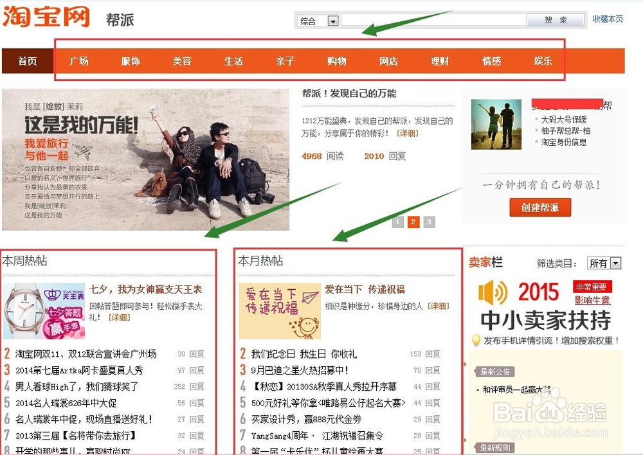Select carousel page 1 indicator
643x455 pixels.
[397, 222]
